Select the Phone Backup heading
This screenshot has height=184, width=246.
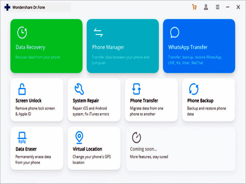click(200, 100)
